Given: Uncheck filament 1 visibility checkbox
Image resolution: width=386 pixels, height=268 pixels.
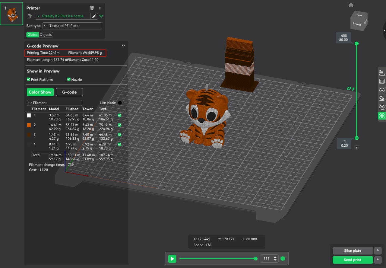Looking at the screenshot, I should (x=119, y=115).
